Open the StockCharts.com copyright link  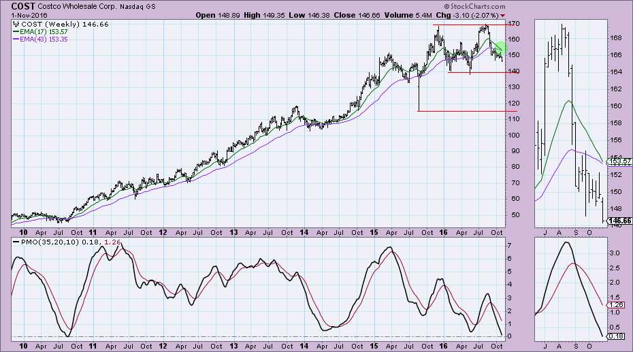pos(474,6)
